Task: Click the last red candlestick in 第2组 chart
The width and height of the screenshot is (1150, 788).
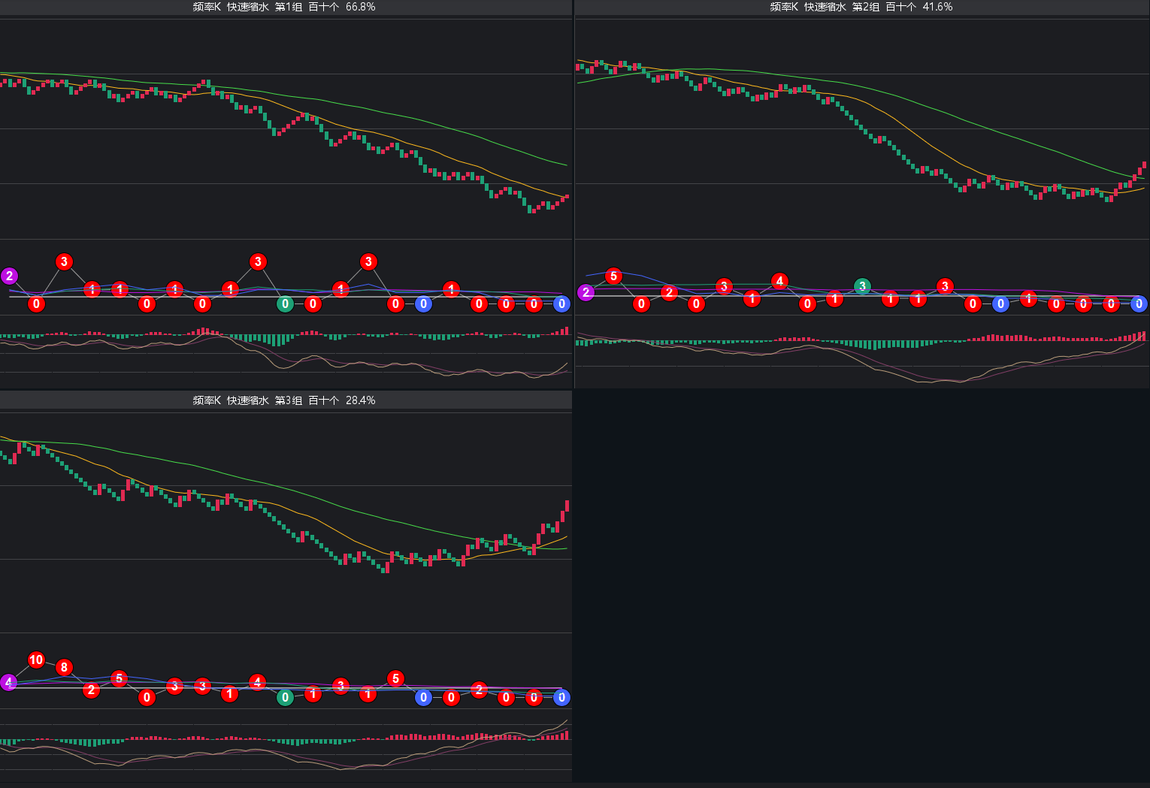Action: (x=1144, y=165)
